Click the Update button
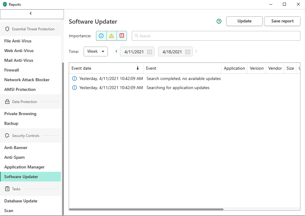 point(244,21)
